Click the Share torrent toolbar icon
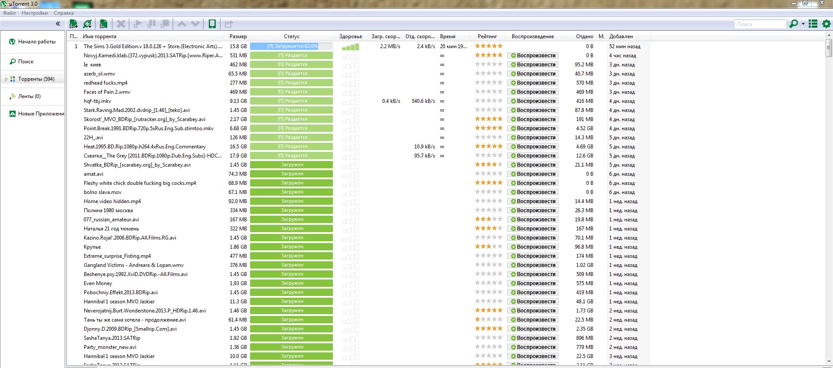The image size is (833, 368). tap(229, 24)
